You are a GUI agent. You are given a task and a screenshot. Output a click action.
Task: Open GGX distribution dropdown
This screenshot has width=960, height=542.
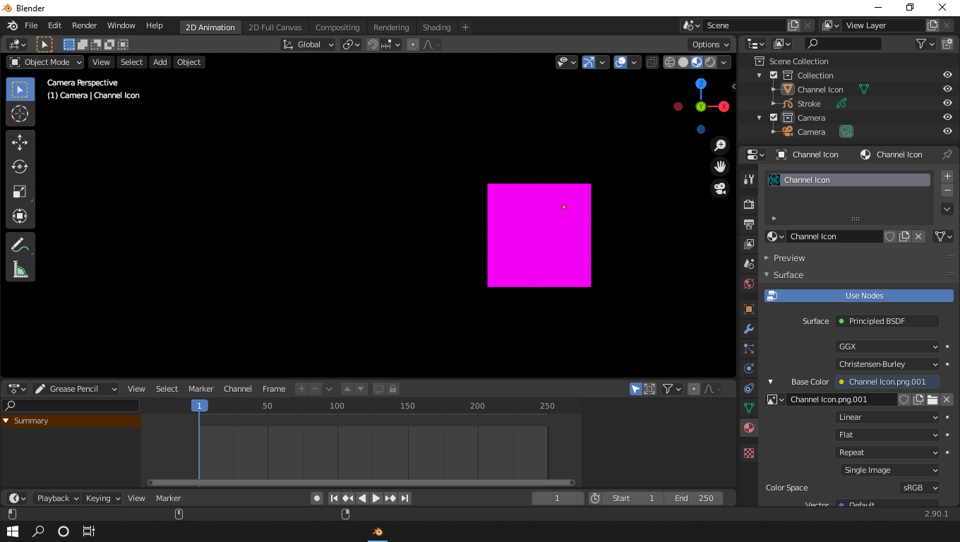[888, 347]
